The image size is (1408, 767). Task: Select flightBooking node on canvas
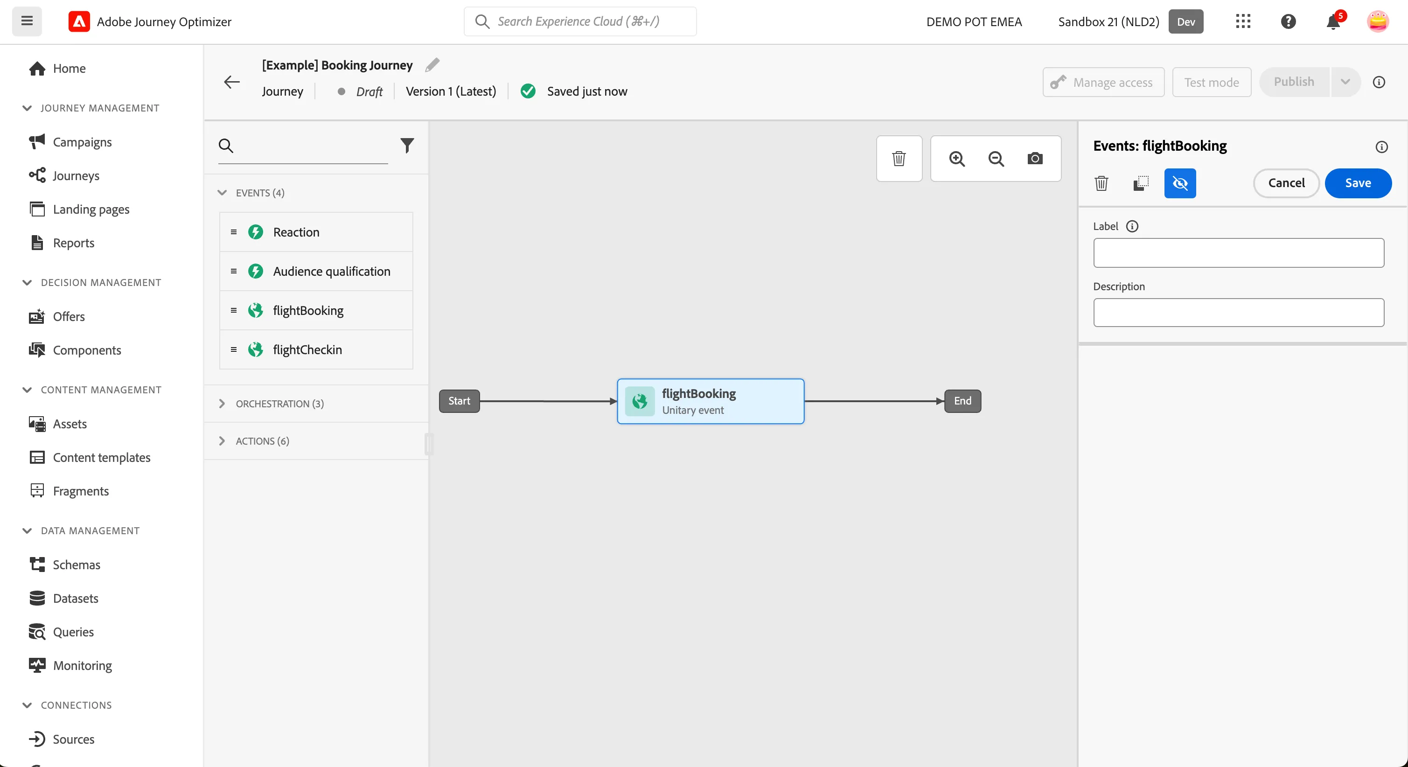pyautogui.click(x=710, y=401)
